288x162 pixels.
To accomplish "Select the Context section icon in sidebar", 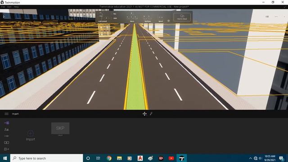I will pyautogui.click(x=7, y=130).
